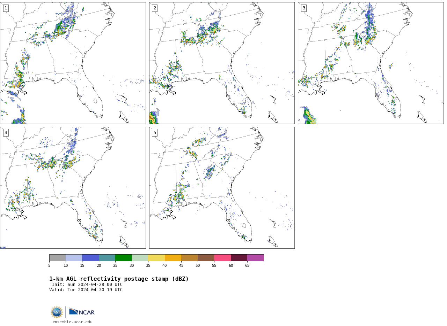Click the NCAR logo
Viewport: 447px width, 326px height.
point(82,312)
